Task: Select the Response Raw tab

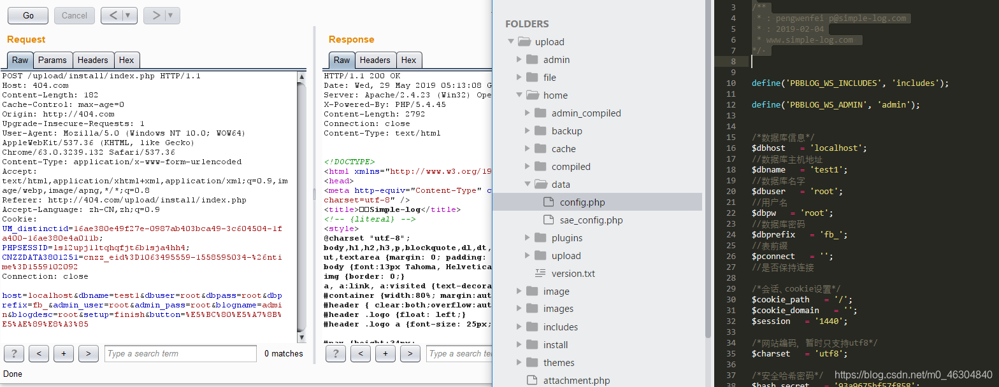Action: coord(342,60)
